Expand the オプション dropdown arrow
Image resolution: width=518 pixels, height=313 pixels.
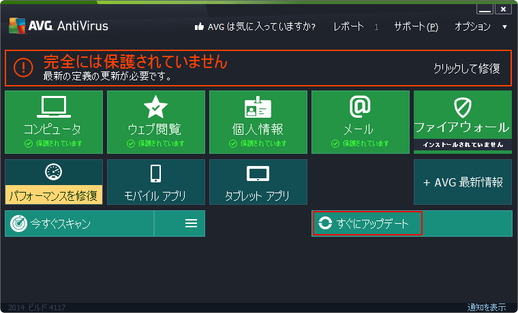pos(504,27)
